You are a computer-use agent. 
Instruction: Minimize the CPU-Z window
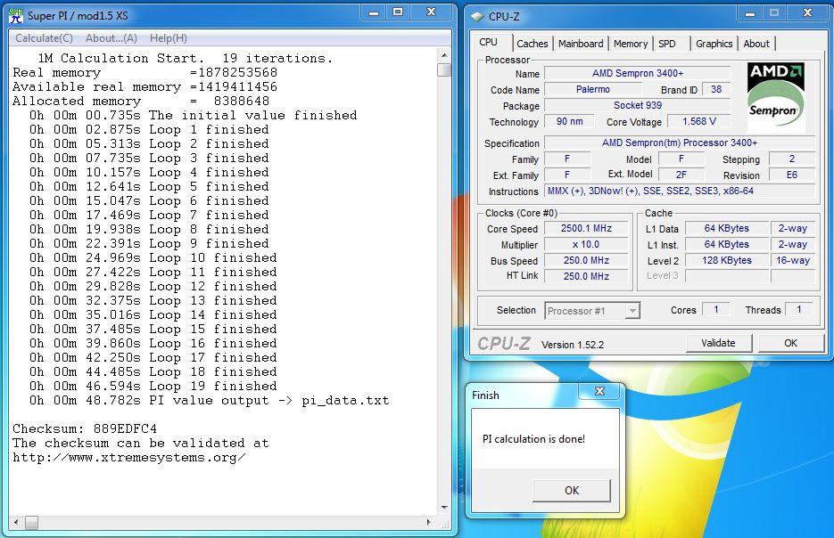point(750,14)
